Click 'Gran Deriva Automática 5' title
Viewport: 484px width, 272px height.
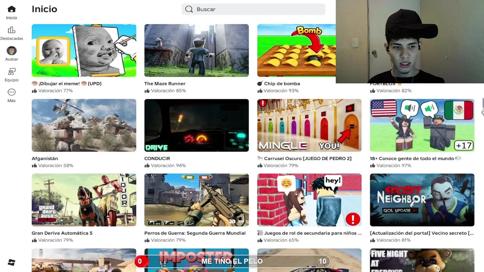62,233
